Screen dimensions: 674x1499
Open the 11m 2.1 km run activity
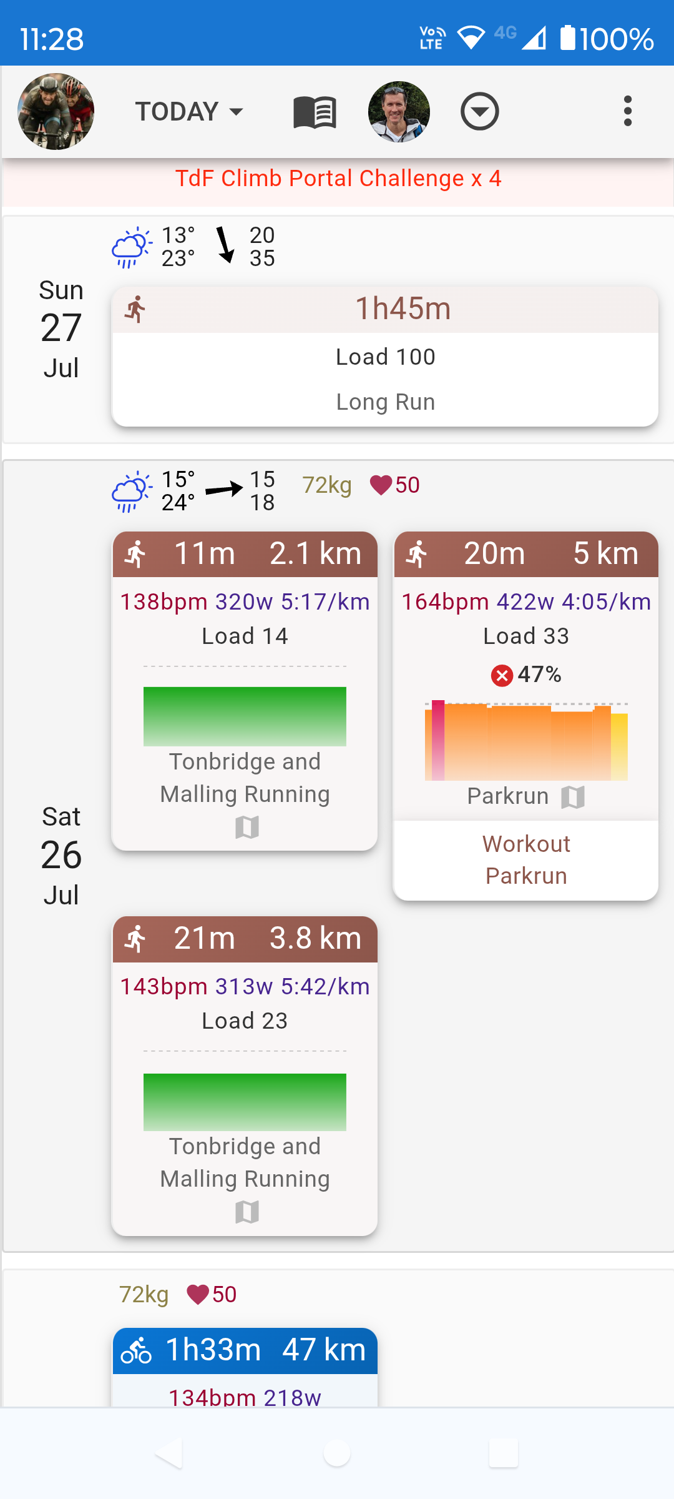coord(245,554)
